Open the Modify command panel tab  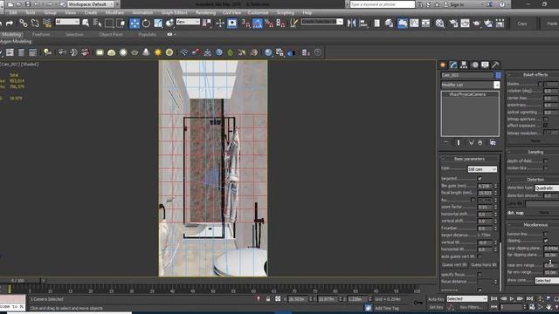click(453, 65)
